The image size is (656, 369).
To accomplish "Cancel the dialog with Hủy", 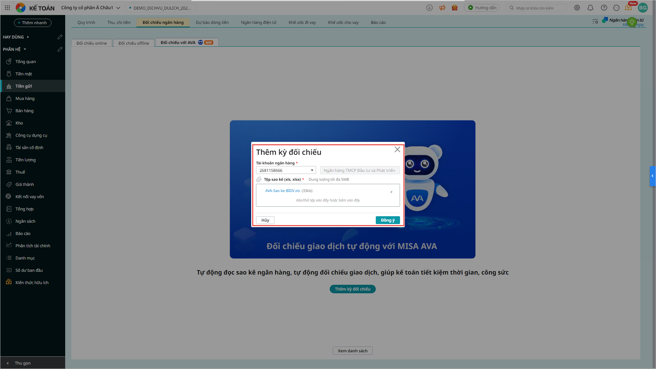I will point(265,220).
